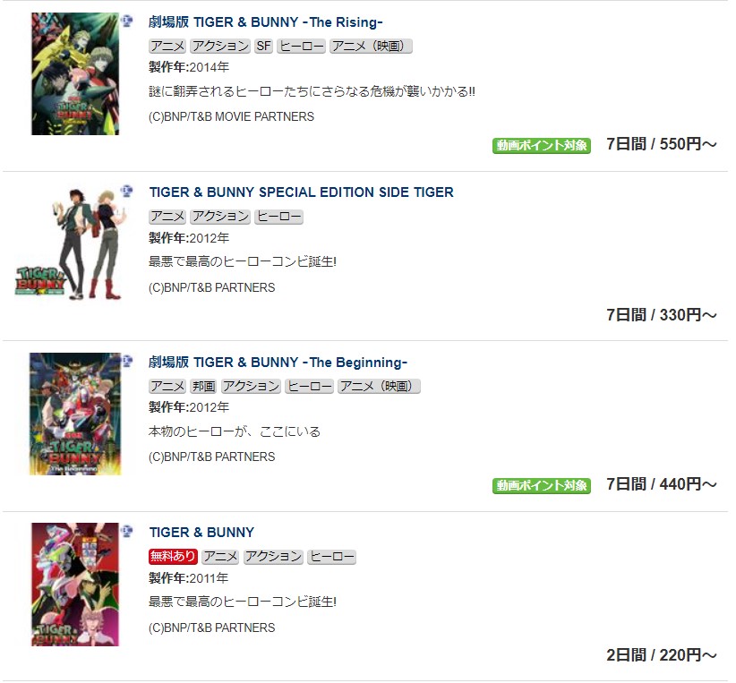Select the SF genre tag on The Rising
The height and width of the screenshot is (683, 736).
point(264,46)
